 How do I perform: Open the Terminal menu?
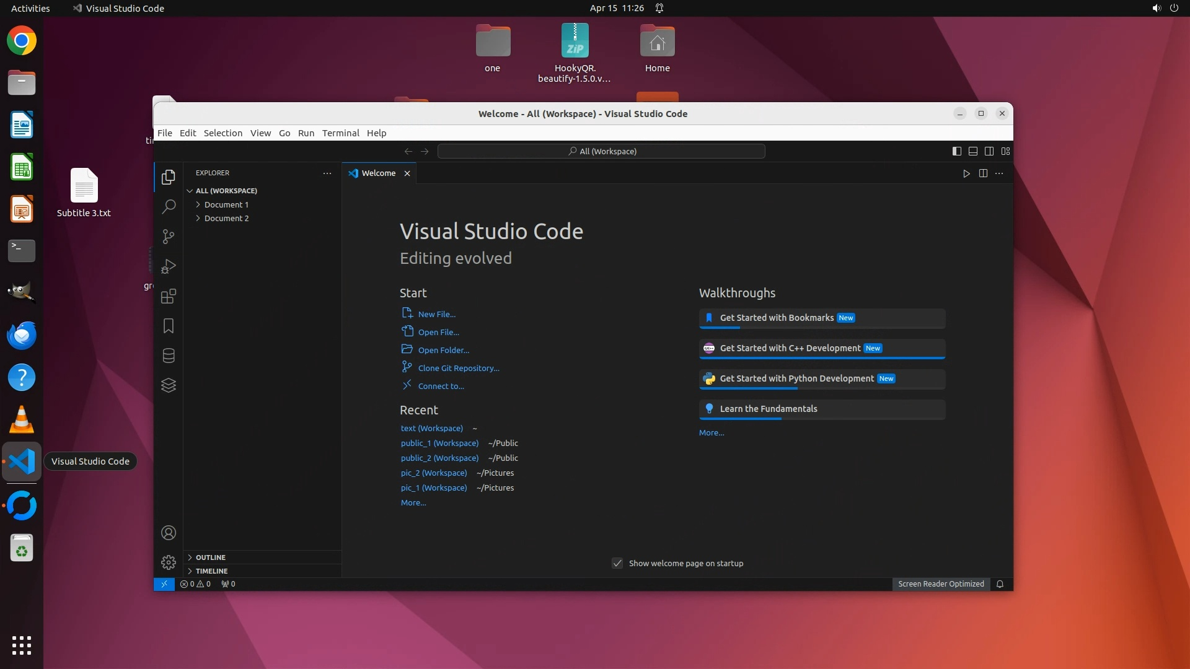(x=340, y=133)
